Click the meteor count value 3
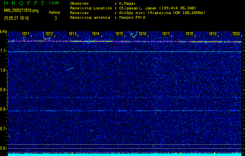Image resolution: width=245 pixels, height=156 pixels. (x=56, y=18)
